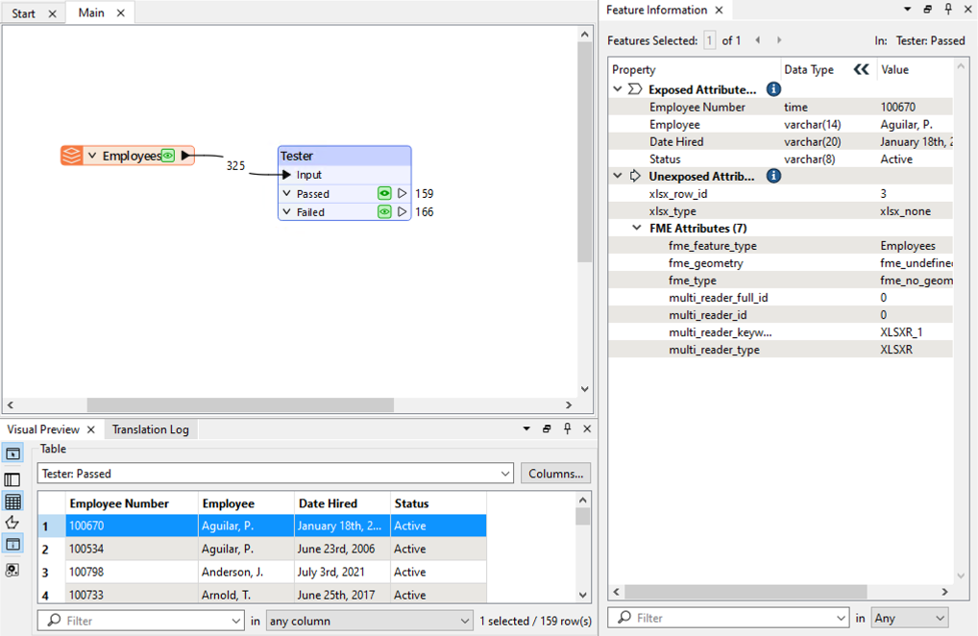Toggle the Employees reader inspection eye

(x=168, y=156)
